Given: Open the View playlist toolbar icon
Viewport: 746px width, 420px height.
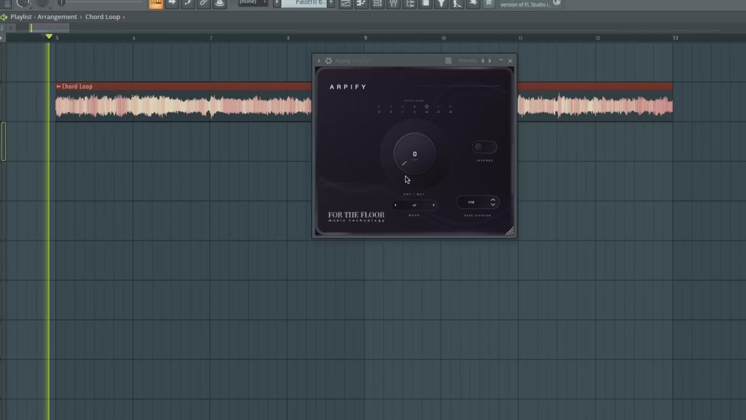Looking at the screenshot, I should point(346,3).
